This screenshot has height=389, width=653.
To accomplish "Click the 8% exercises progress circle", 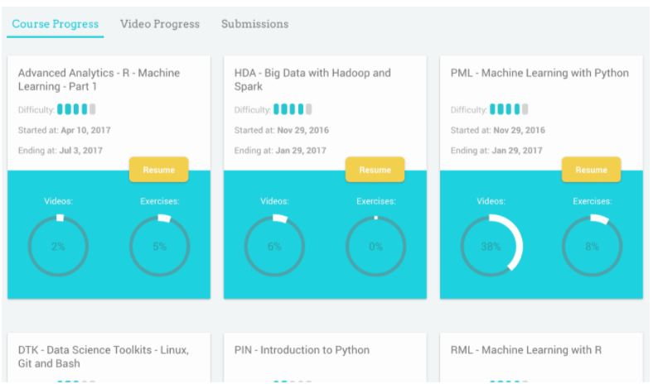I will pos(592,247).
